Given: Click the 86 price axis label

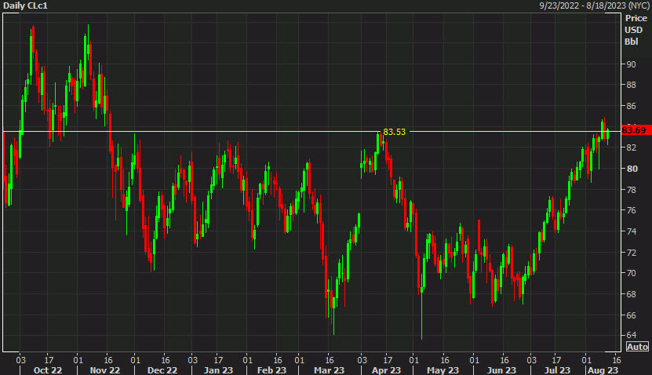Looking at the screenshot, I should 632,106.
